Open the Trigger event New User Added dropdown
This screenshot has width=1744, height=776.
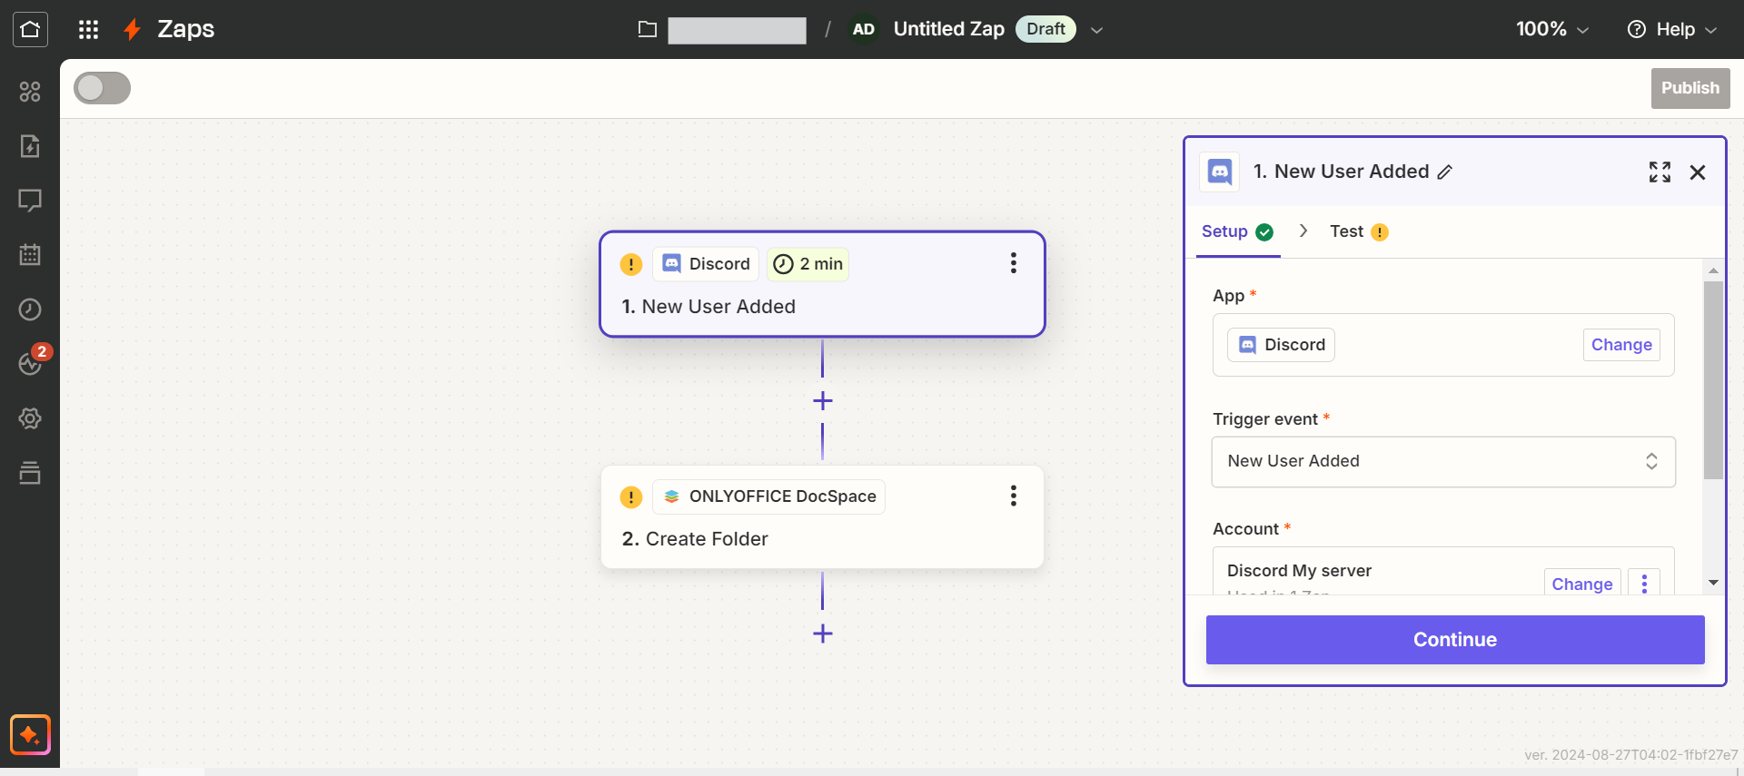[1443, 462]
